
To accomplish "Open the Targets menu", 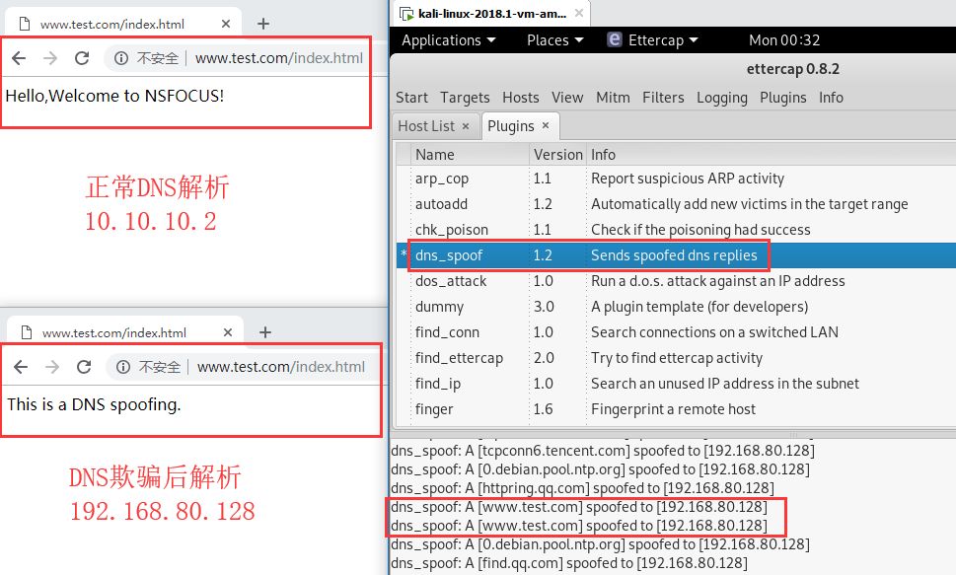I will click(465, 98).
